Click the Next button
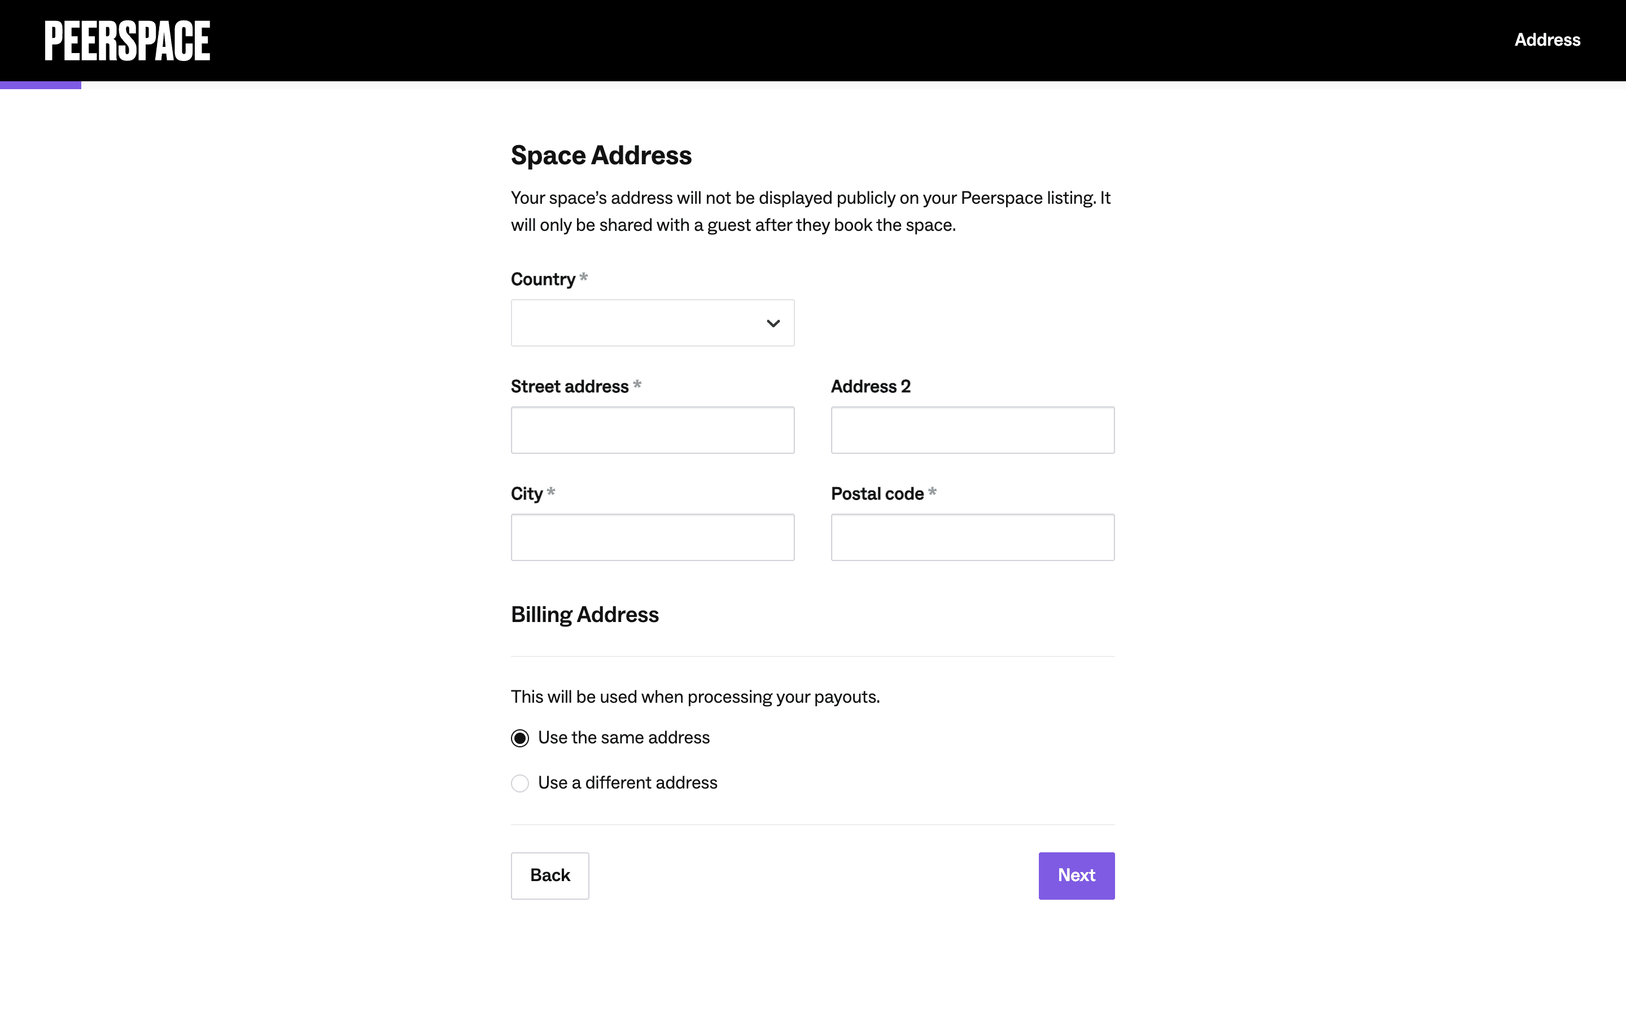The height and width of the screenshot is (1016, 1626). 1076,875
